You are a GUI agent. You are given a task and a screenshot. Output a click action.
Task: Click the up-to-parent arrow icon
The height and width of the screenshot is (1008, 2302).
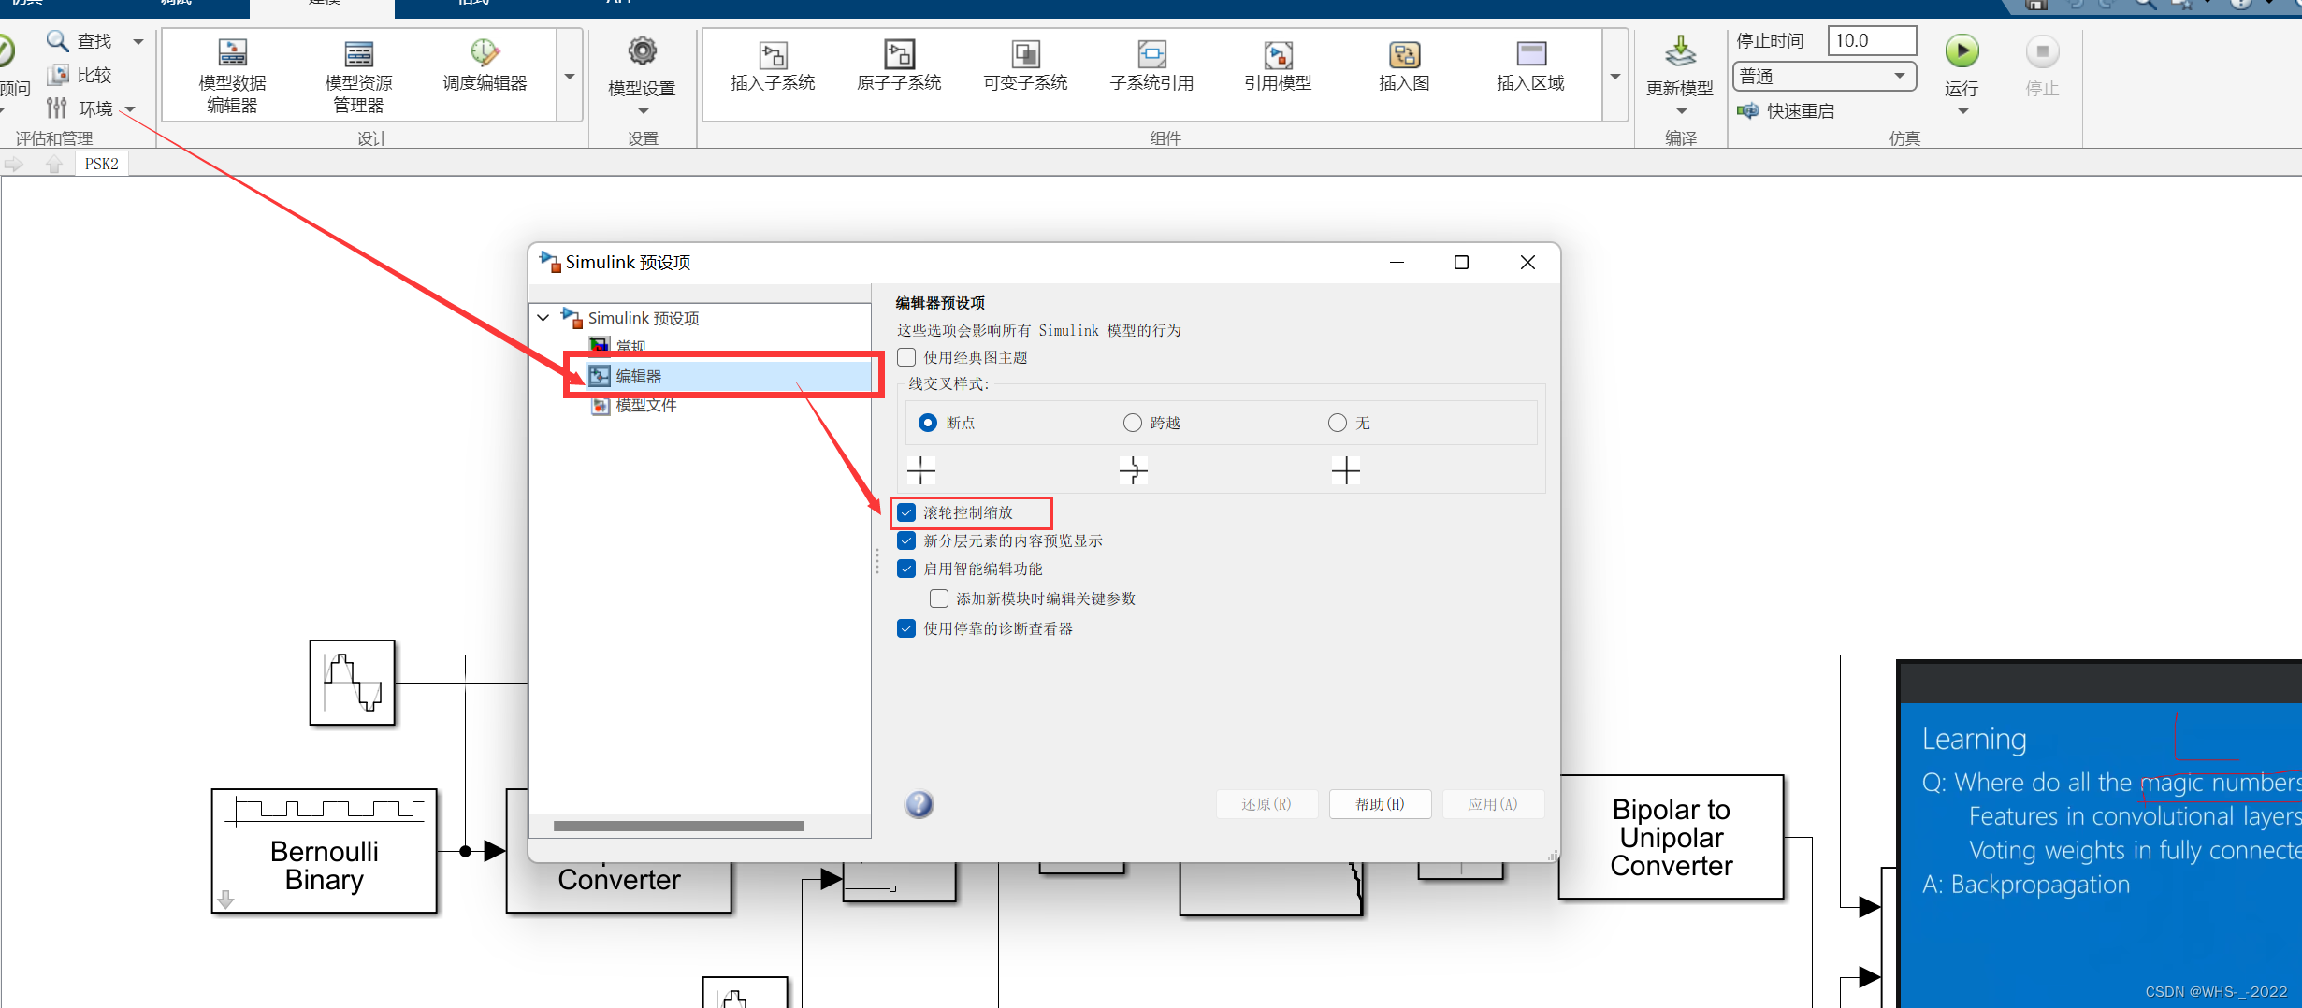pyautogui.click(x=54, y=165)
